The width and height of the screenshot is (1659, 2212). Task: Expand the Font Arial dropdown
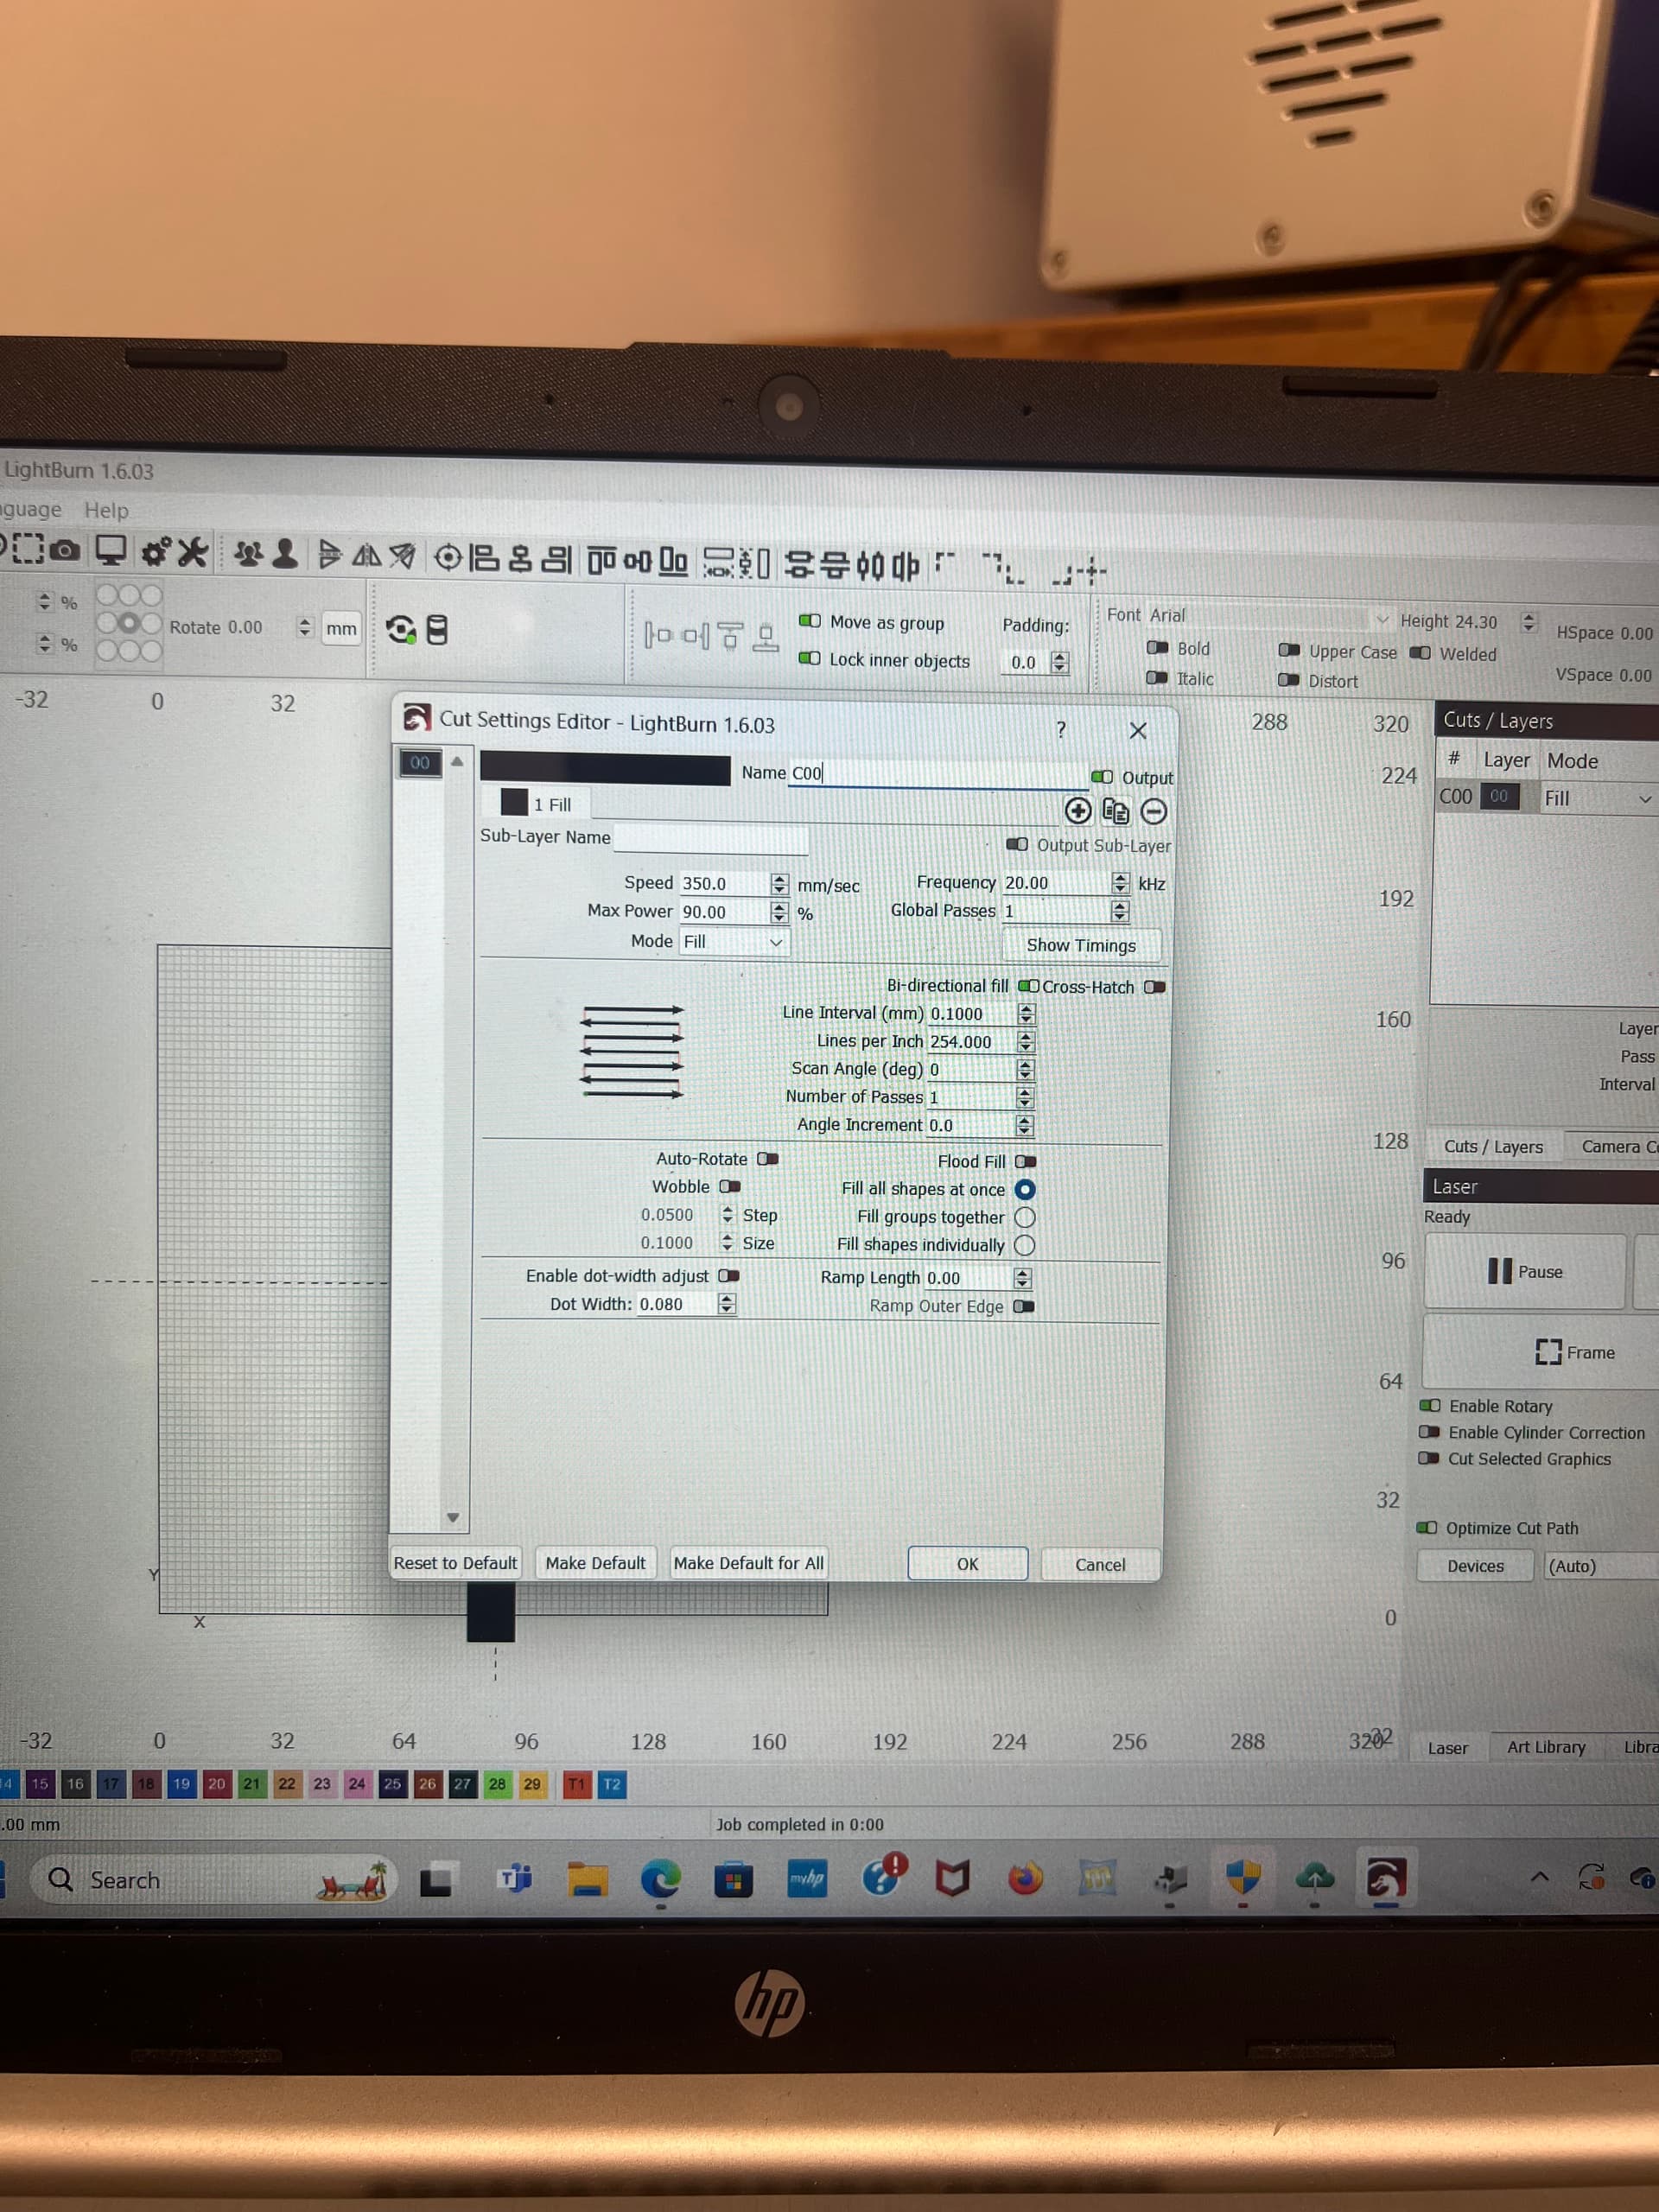click(x=1381, y=620)
